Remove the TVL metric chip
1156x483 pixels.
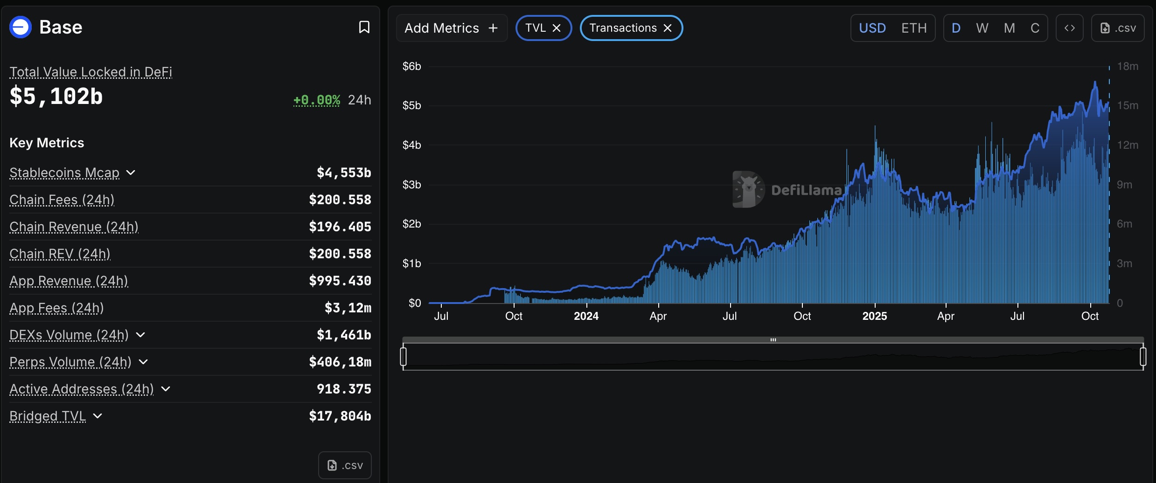pos(557,28)
